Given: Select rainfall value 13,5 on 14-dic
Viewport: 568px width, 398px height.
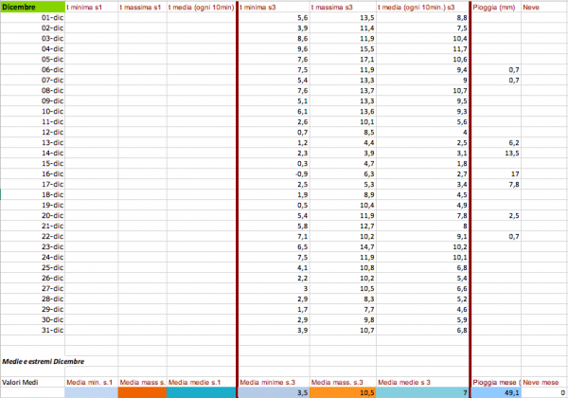Looking at the screenshot, I should click(496, 153).
